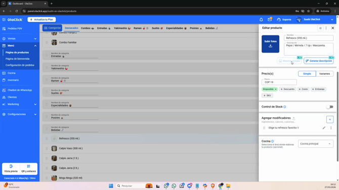The height and width of the screenshot is (190, 339).
Task: Click the Cocina info icon
Action: (272, 141)
